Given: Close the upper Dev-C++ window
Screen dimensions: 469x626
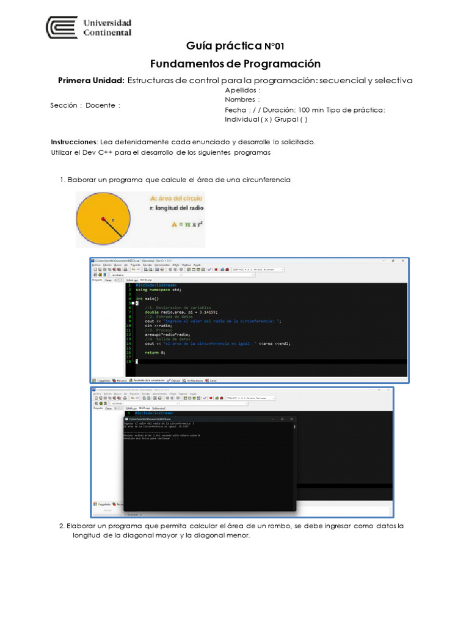Looking at the screenshot, I should (x=403, y=260).
